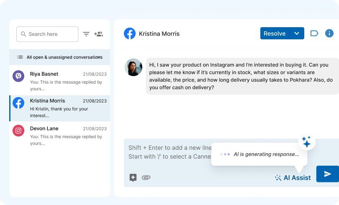Click the AI sparkle floating badge
339x205 pixels.
306,142
